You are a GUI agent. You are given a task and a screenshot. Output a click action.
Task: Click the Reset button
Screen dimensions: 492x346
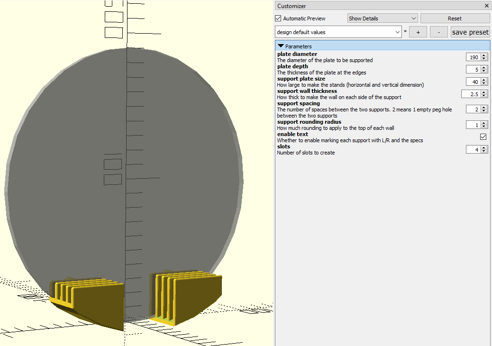455,18
